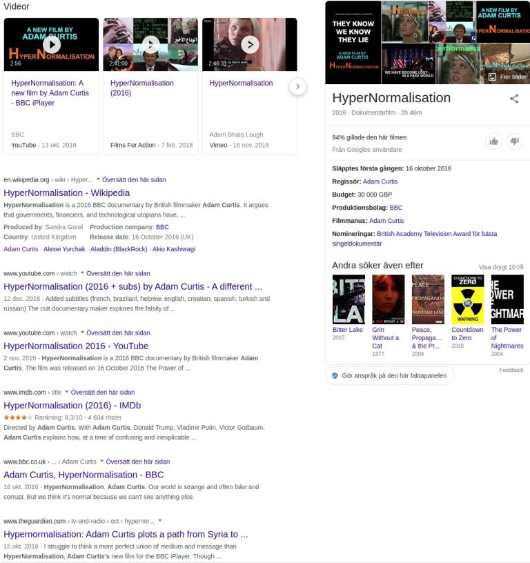Viewport: 530px width, 563px height.
Task: Translate the IMDb page via Översätt link
Action: click(x=103, y=392)
